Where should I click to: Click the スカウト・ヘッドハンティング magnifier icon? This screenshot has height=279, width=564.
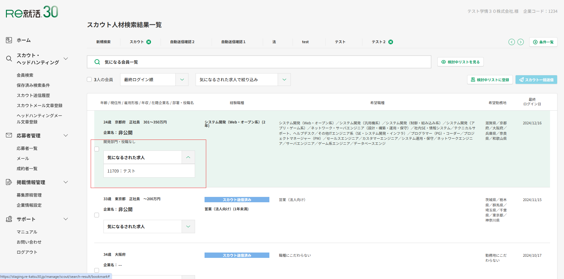[9, 59]
